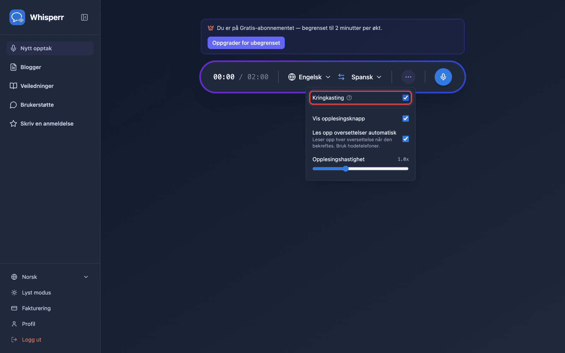565x353 pixels.
Task: Click the Gratis-abonnementet notice text
Action: (x=299, y=28)
